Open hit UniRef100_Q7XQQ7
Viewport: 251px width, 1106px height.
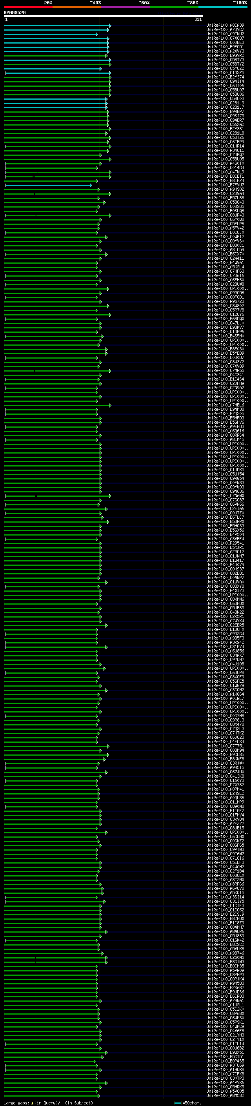point(225,38)
